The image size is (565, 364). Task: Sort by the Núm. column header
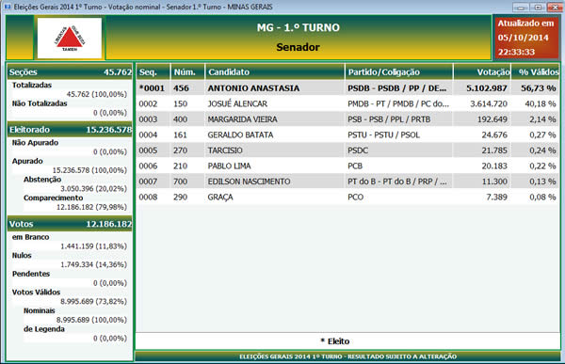[187, 72]
